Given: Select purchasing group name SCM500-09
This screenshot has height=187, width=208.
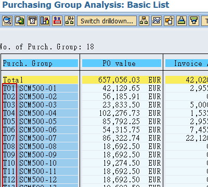Looking at the screenshot, I should [38, 155].
